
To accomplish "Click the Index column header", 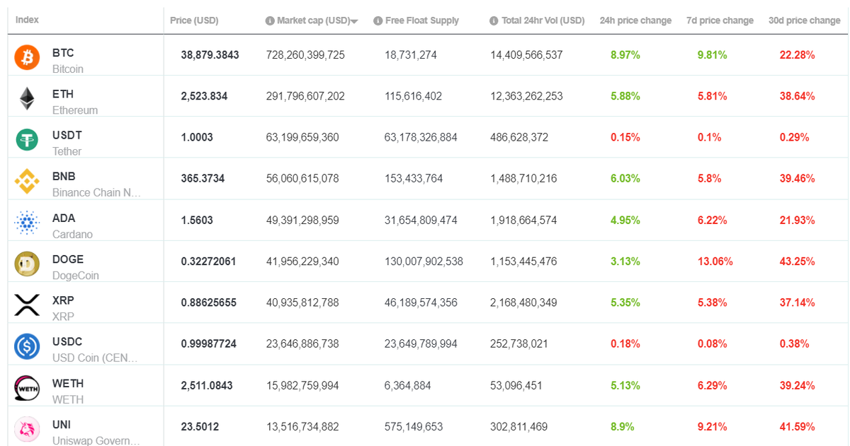I will pos(27,20).
